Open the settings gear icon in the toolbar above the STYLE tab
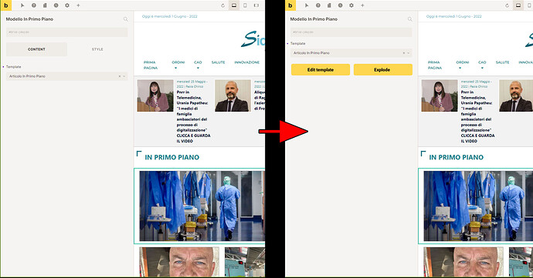 (x=67, y=5)
